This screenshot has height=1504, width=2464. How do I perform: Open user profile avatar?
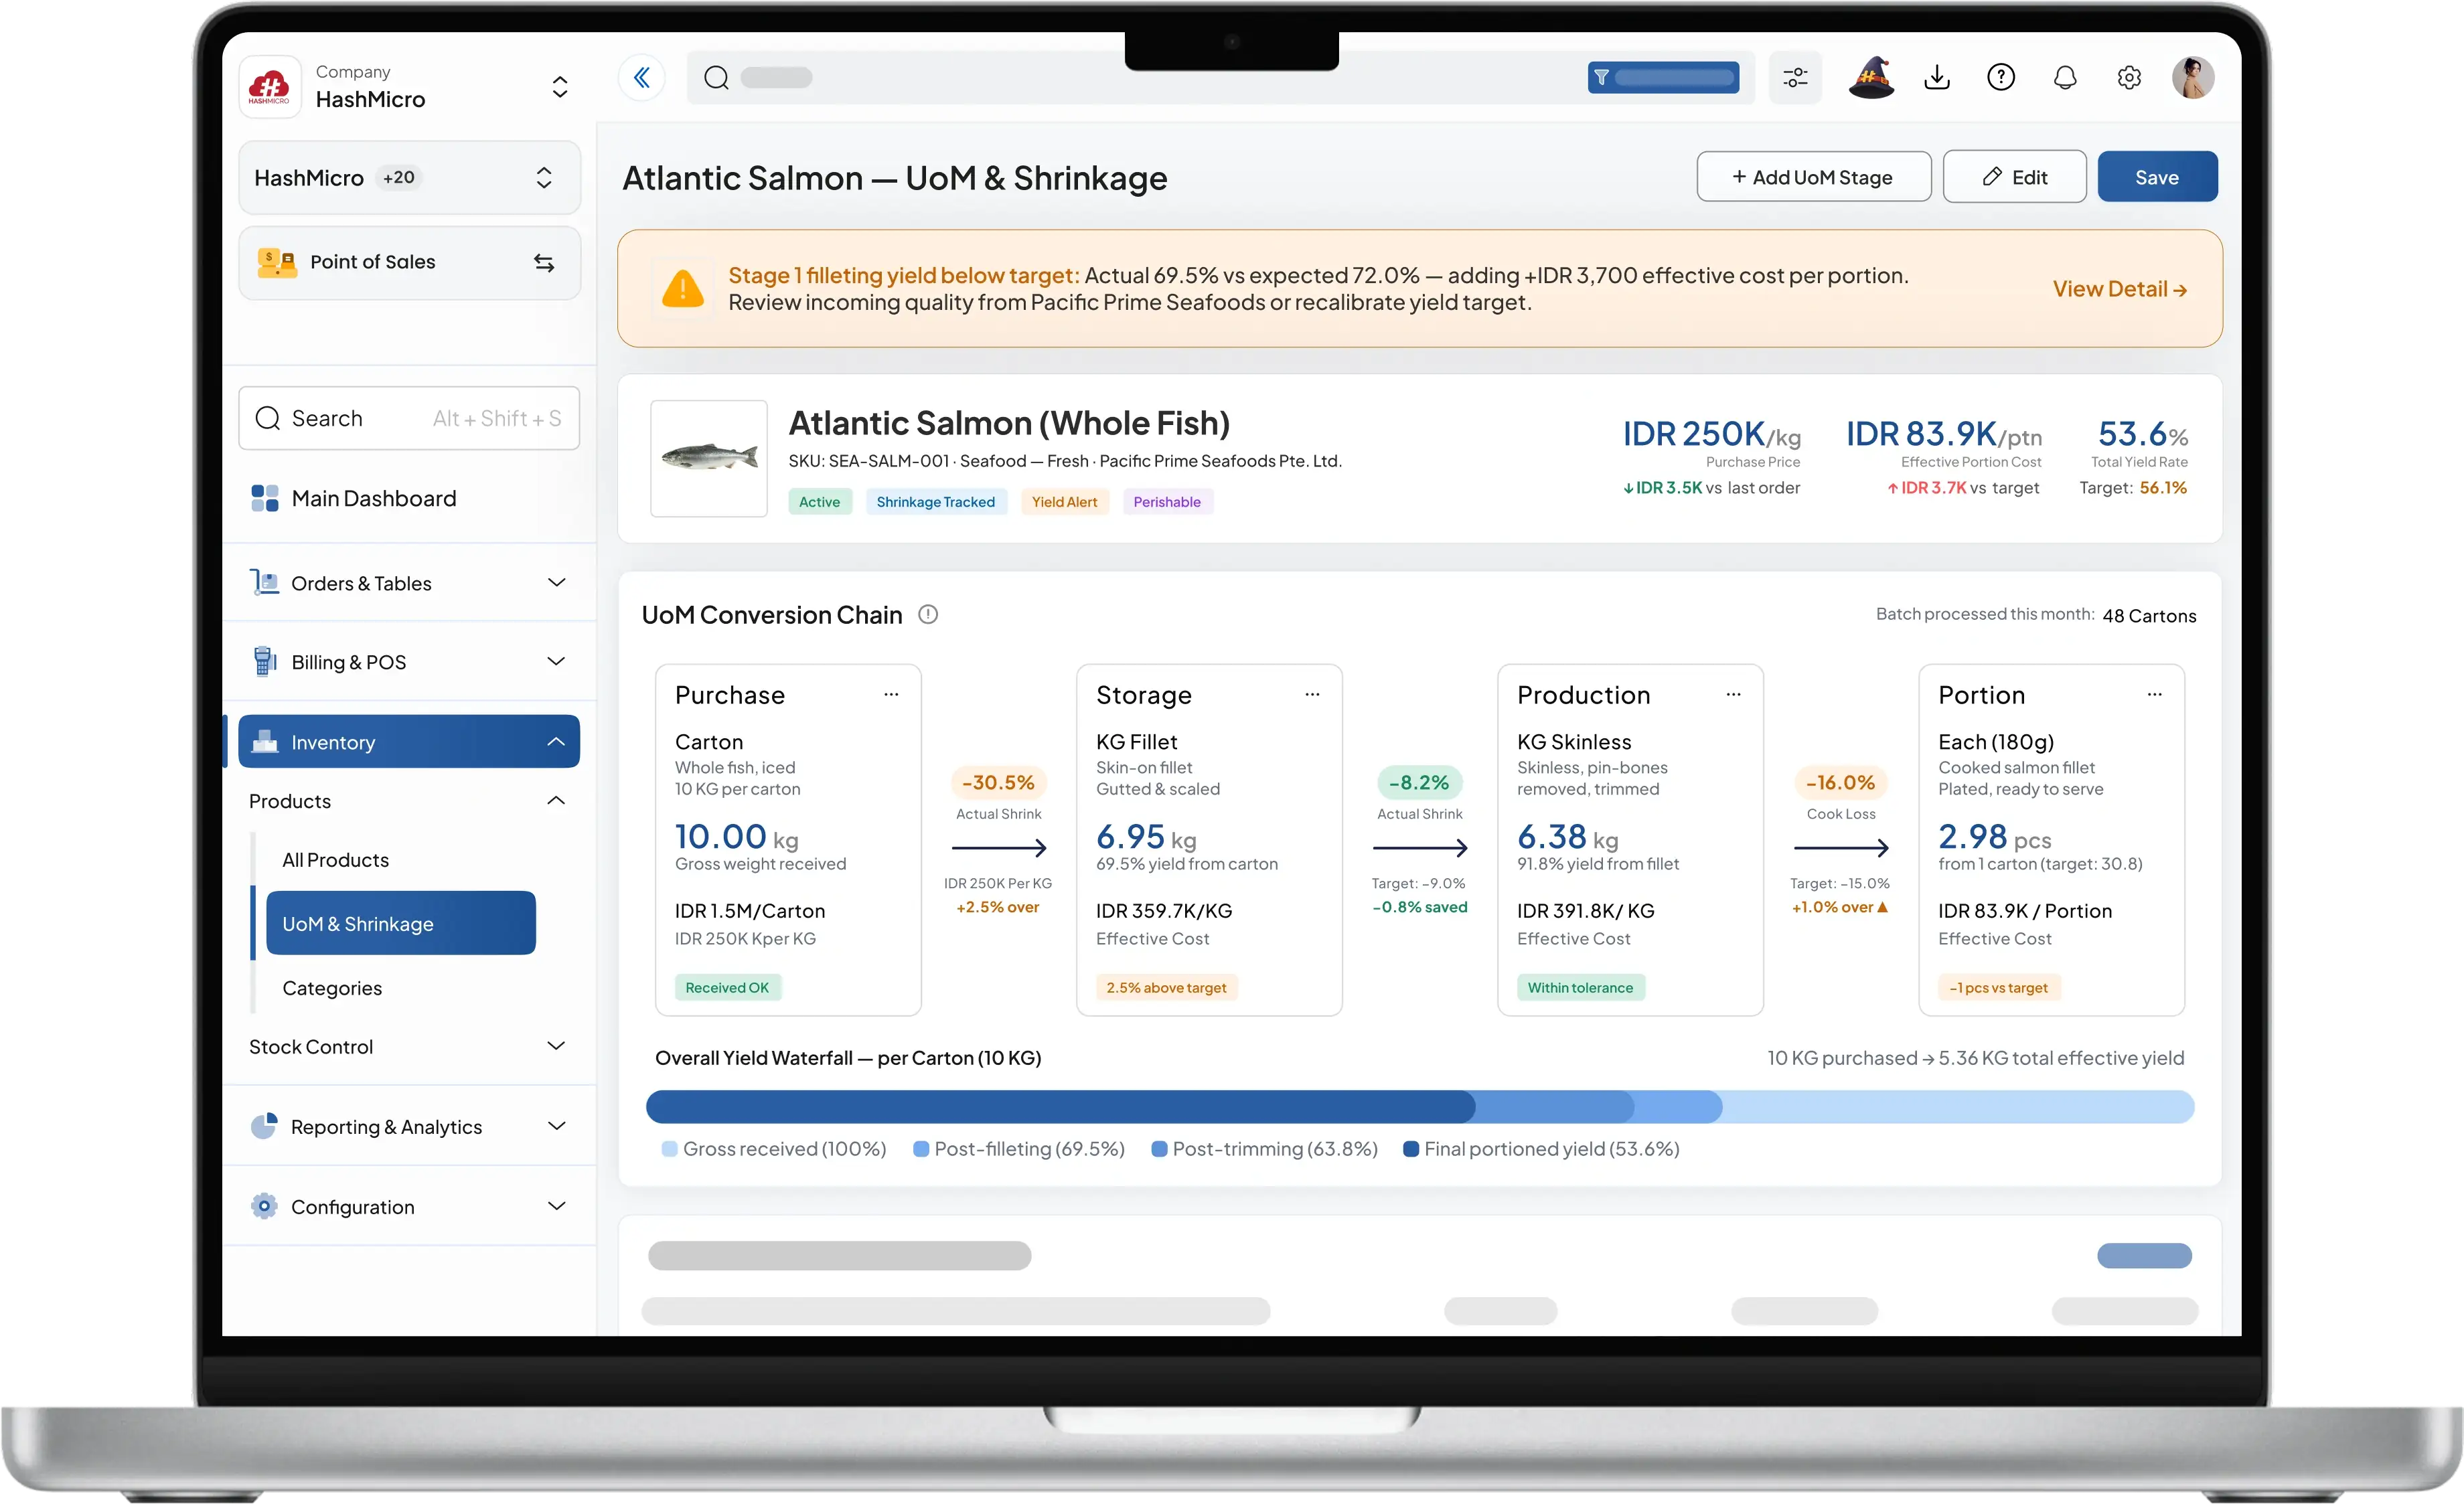click(2193, 78)
